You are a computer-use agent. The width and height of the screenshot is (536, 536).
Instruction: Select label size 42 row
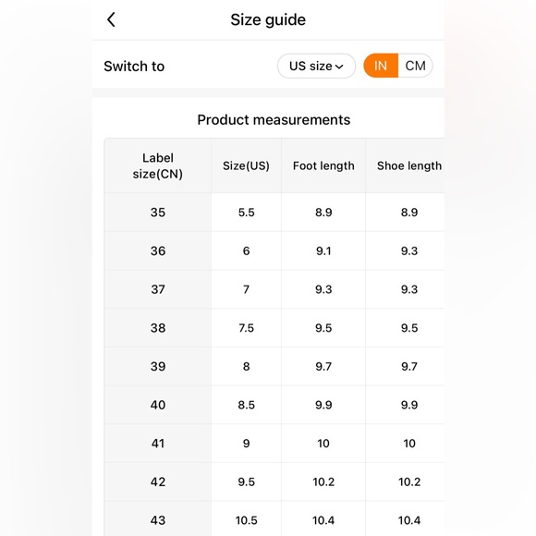click(274, 482)
